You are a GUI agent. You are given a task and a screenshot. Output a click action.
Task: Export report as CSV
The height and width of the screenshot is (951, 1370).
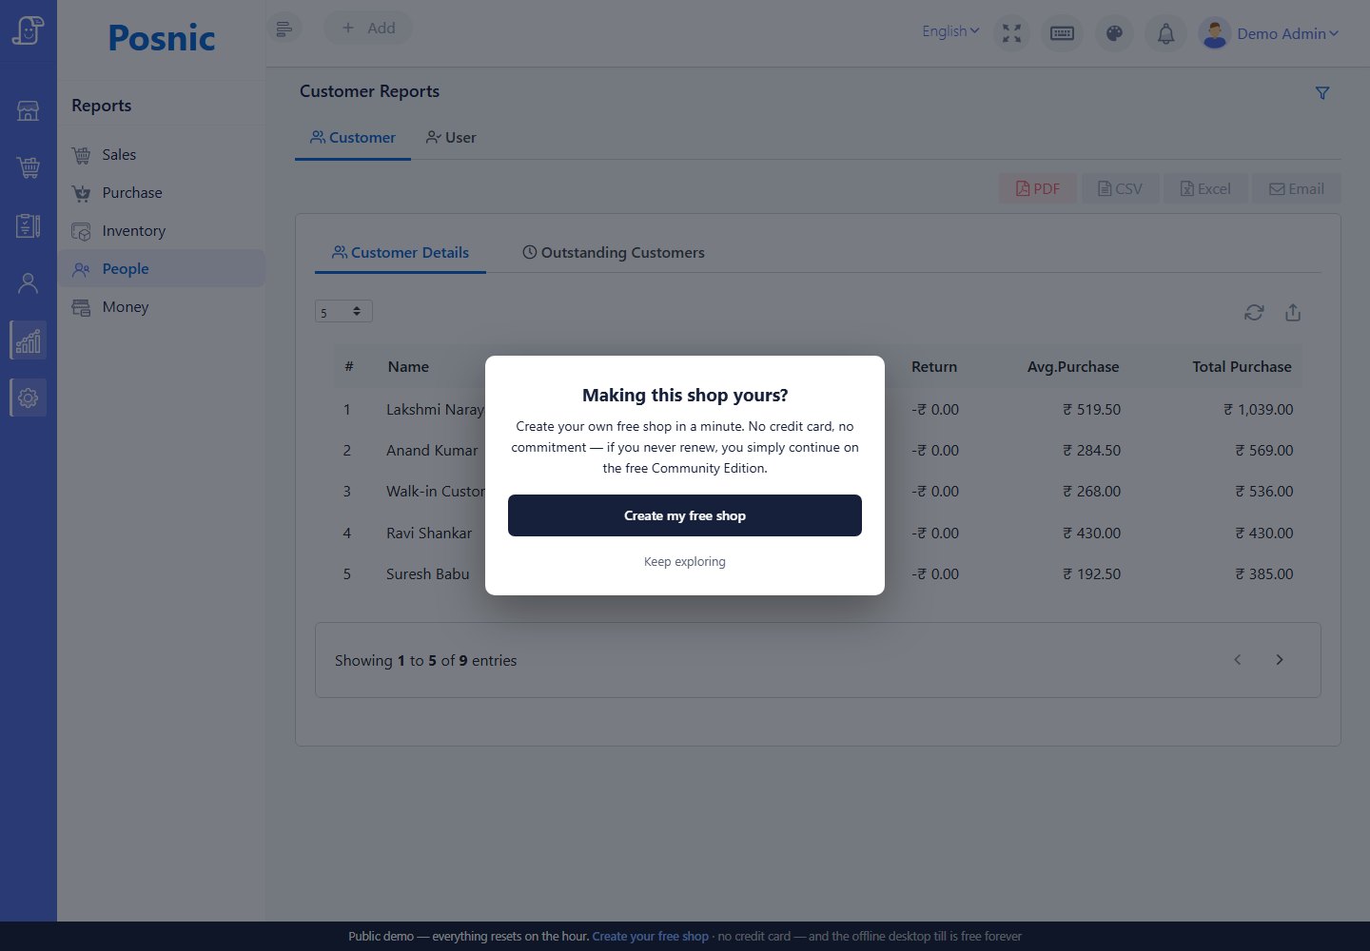pyautogui.click(x=1120, y=188)
